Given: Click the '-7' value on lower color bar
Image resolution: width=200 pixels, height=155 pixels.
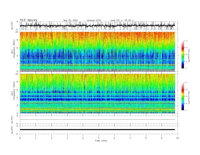Looking at the screenshot, I should tap(186, 110).
